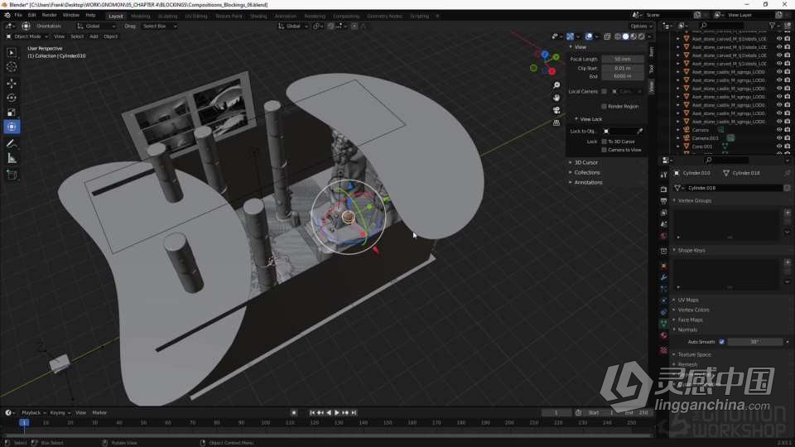Select the Add Cube tool
The width and height of the screenshot is (795, 447).
pos(12,175)
